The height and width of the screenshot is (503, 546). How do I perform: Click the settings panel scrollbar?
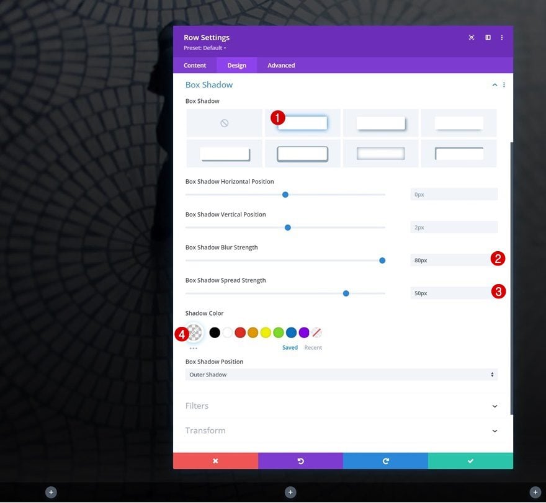511,278
